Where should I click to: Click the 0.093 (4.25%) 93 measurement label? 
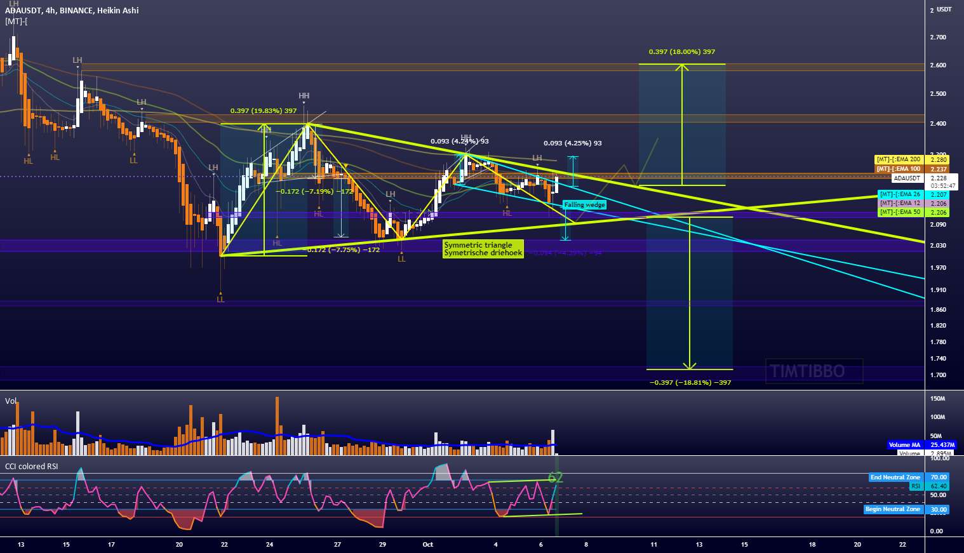[573, 143]
